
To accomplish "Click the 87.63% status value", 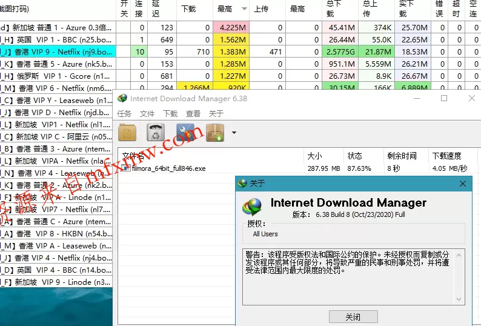I will (359, 168).
